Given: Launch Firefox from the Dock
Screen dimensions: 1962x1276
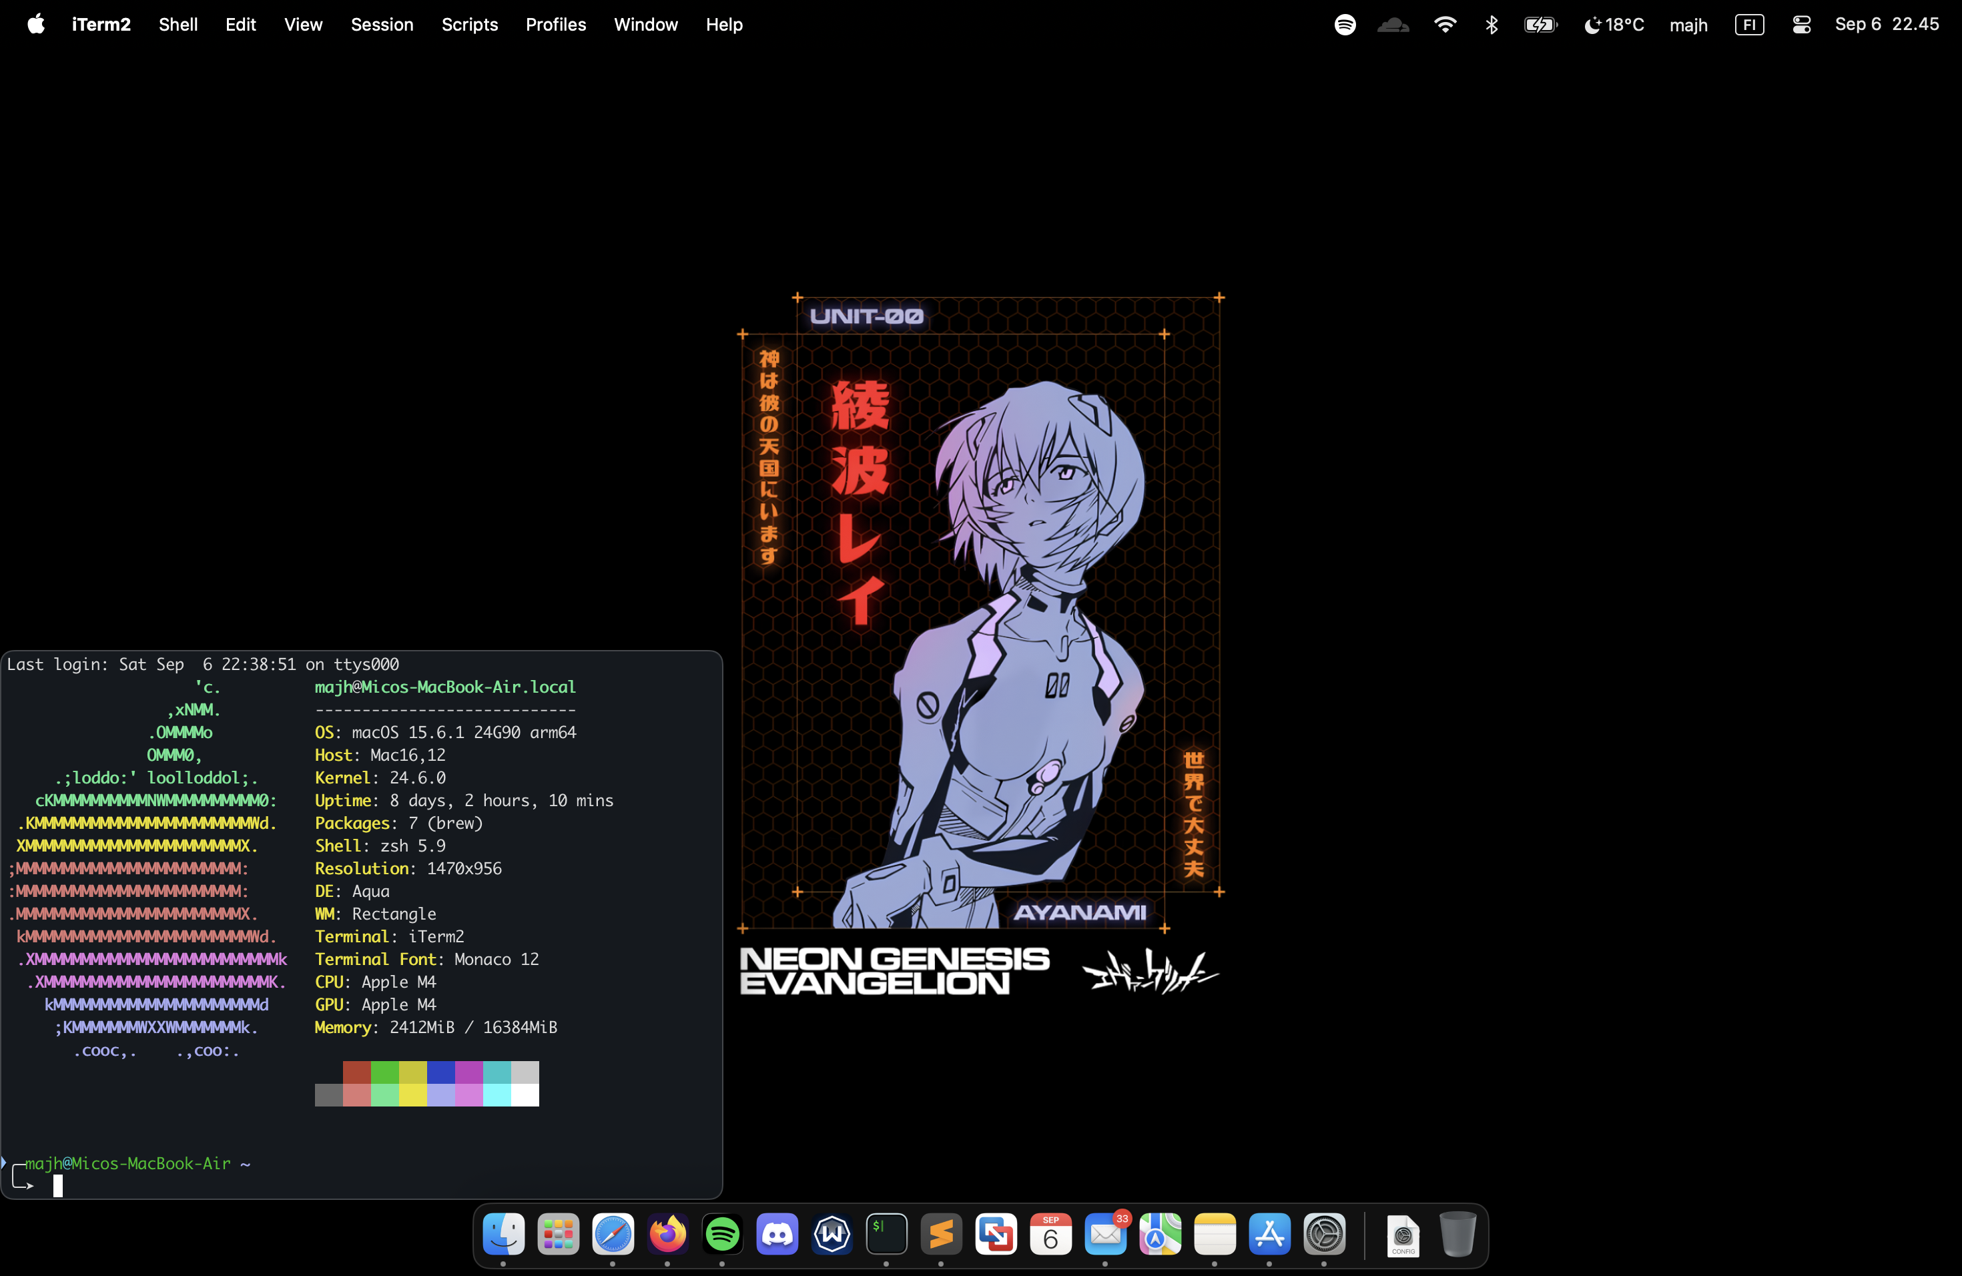Looking at the screenshot, I should tap(668, 1234).
